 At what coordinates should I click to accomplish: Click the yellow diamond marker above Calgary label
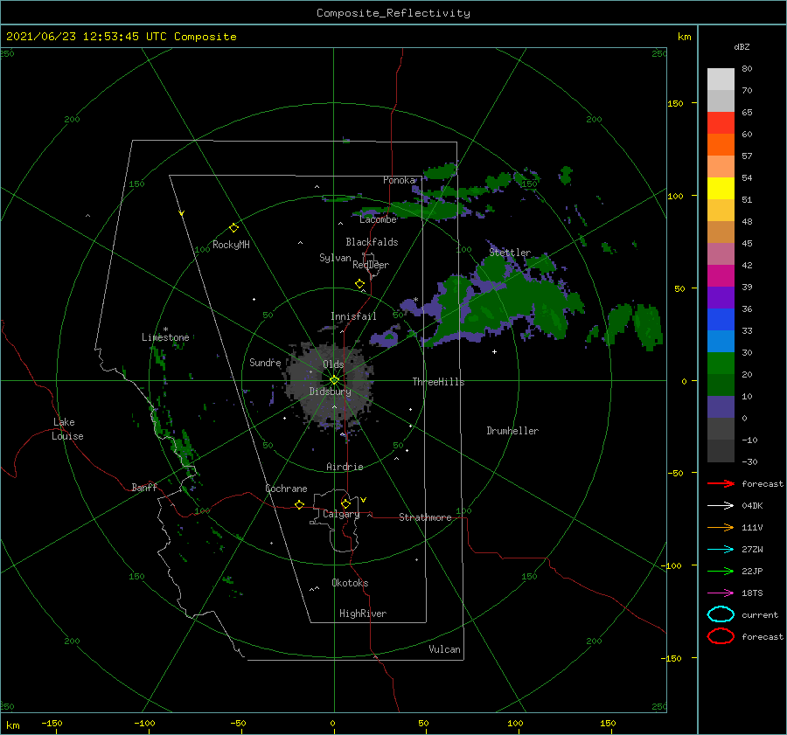click(345, 503)
